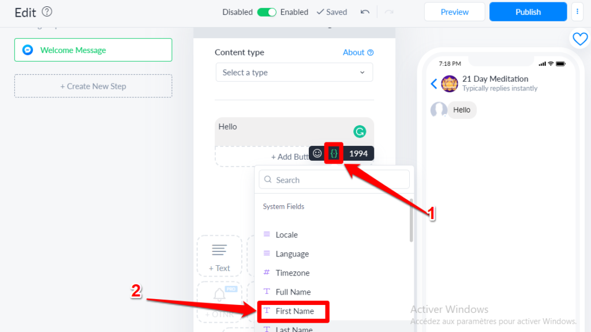Select the Locale field option

pos(287,235)
